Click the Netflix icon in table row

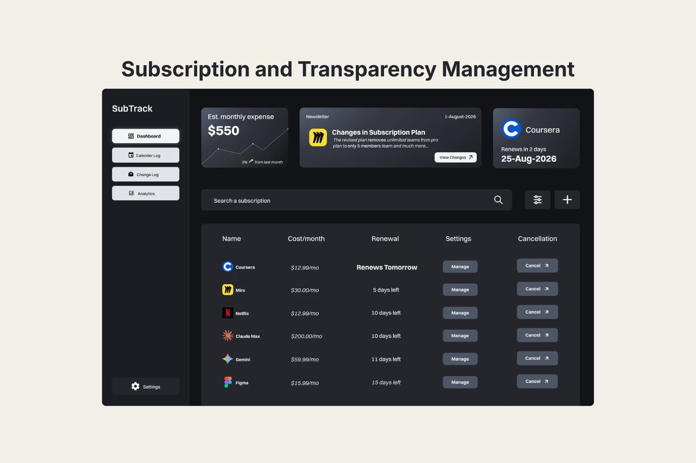[228, 313]
